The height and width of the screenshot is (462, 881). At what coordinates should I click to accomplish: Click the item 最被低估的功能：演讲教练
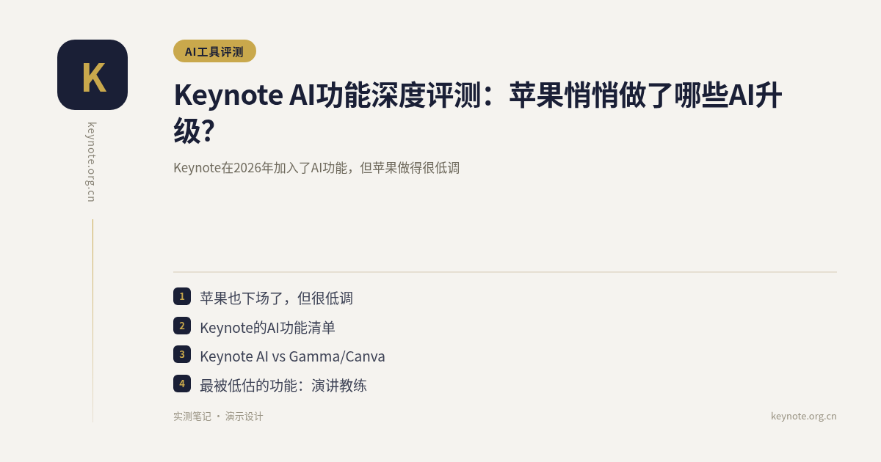(x=283, y=385)
